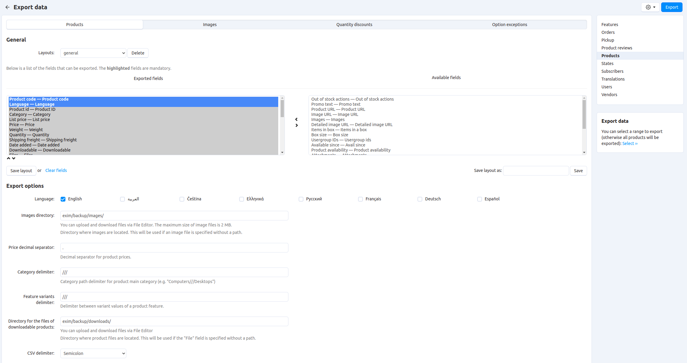Click the exported fields scroll-up arrow
The width and height of the screenshot is (687, 363).
[x=282, y=98]
